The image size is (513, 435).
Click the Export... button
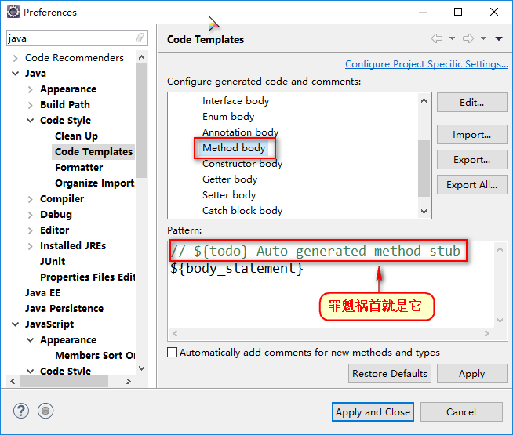[471, 160]
